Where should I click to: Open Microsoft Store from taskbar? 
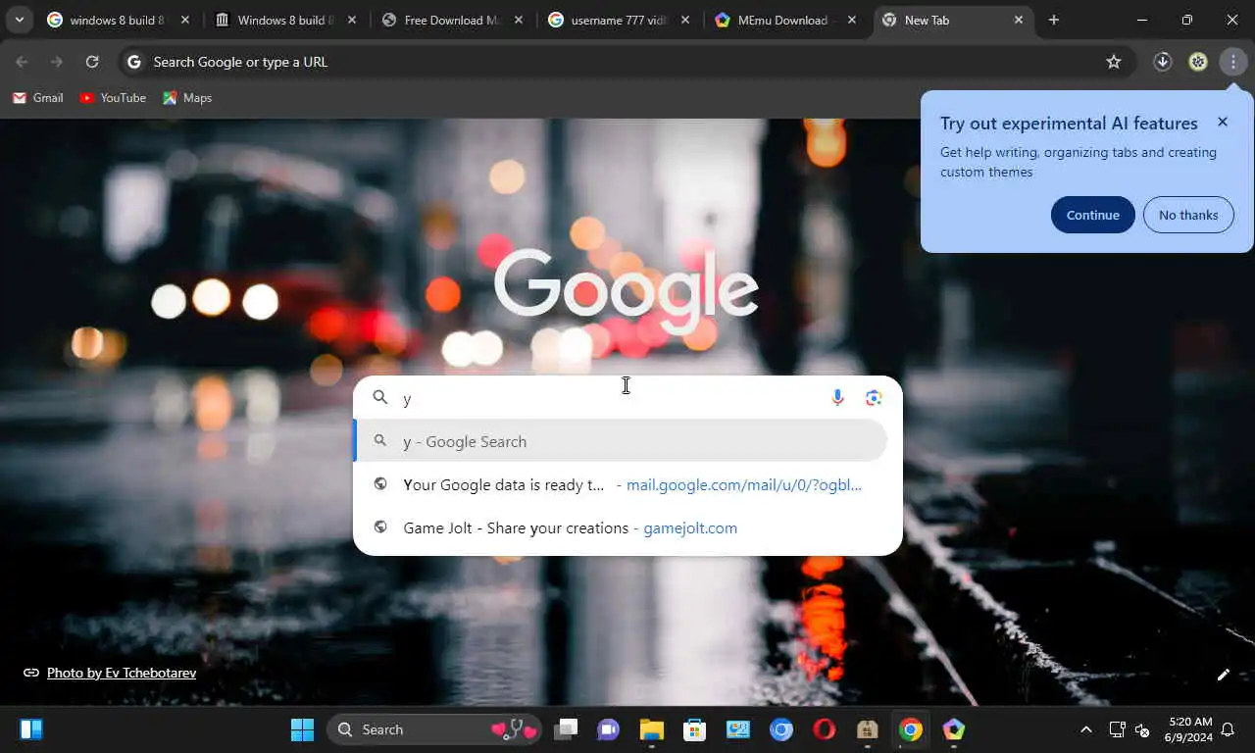(x=695, y=729)
